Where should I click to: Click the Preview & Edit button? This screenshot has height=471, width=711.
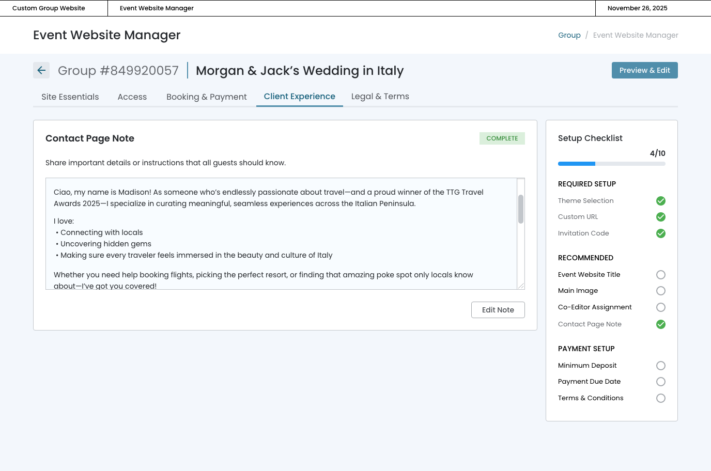(x=644, y=70)
